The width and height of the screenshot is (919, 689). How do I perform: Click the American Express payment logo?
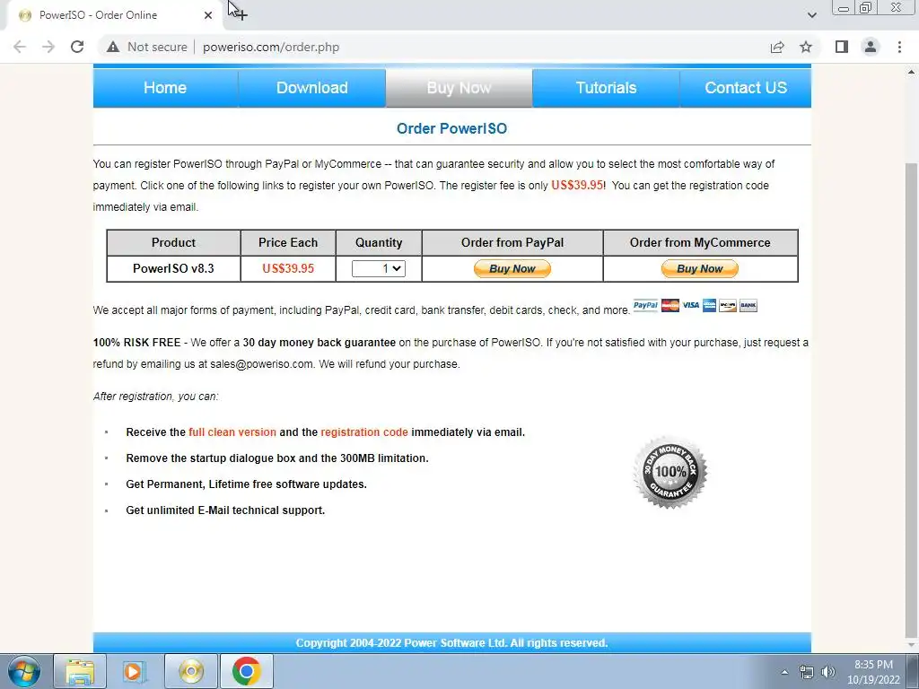tap(709, 305)
